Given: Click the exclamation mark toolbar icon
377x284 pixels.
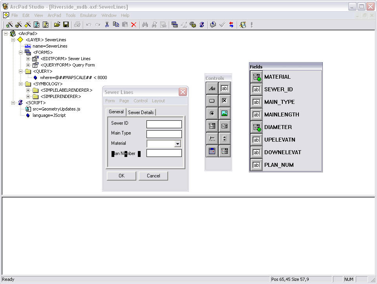Looking at the screenshot, I should pos(251,24).
